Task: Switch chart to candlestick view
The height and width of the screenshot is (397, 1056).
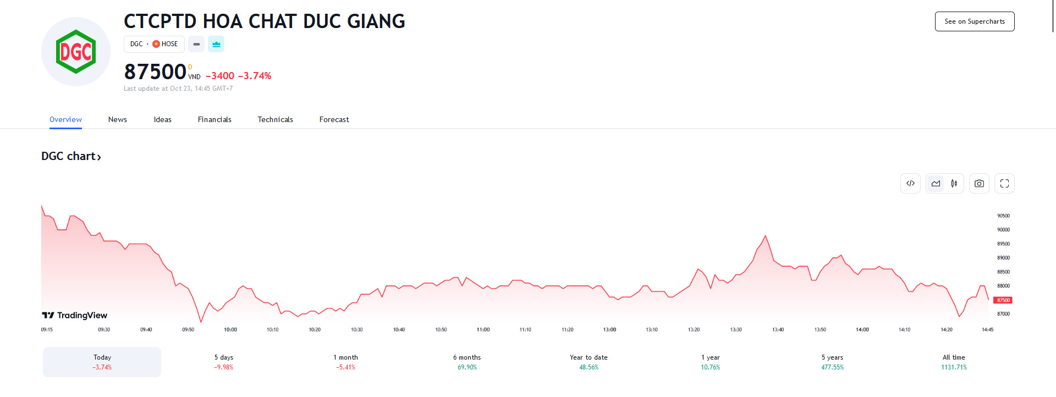Action: click(954, 183)
